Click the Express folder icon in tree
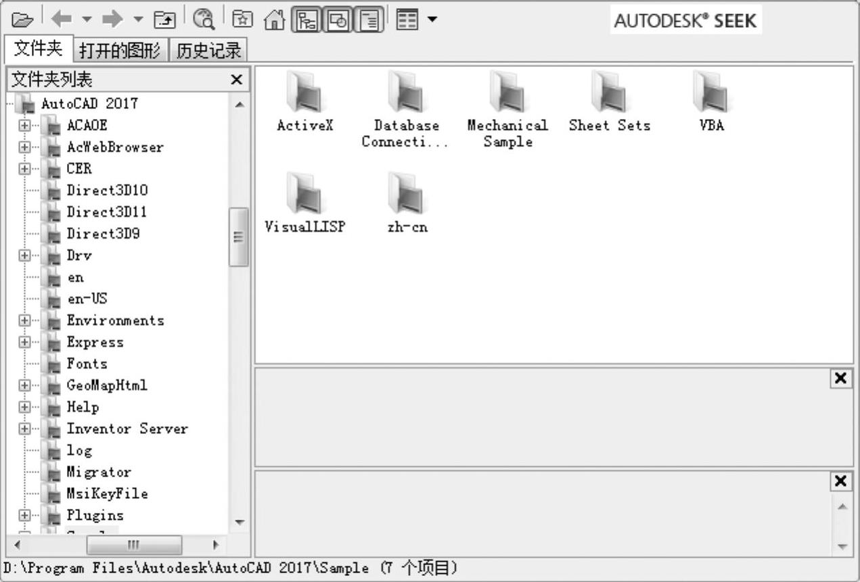 click(51, 342)
